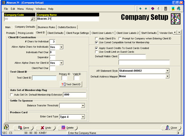The height and width of the screenshot is (137, 185).
Task: Open Allow Alpha Chars for Individuals dropdown
Action: point(61,47)
